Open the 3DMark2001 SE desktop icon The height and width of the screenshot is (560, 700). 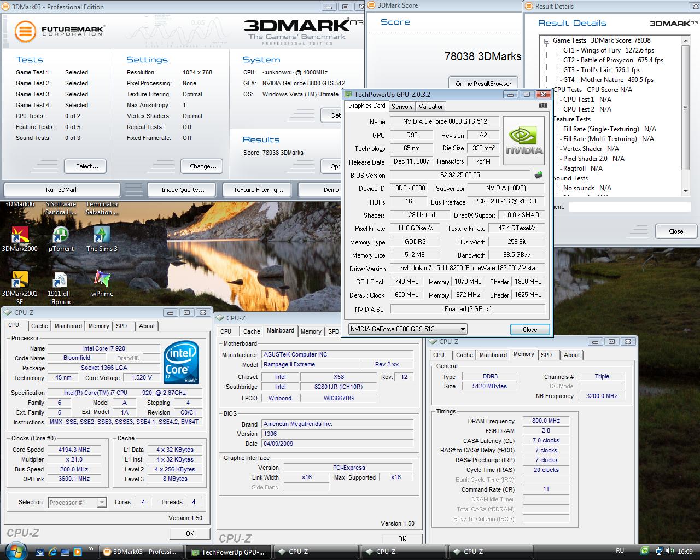pyautogui.click(x=20, y=288)
